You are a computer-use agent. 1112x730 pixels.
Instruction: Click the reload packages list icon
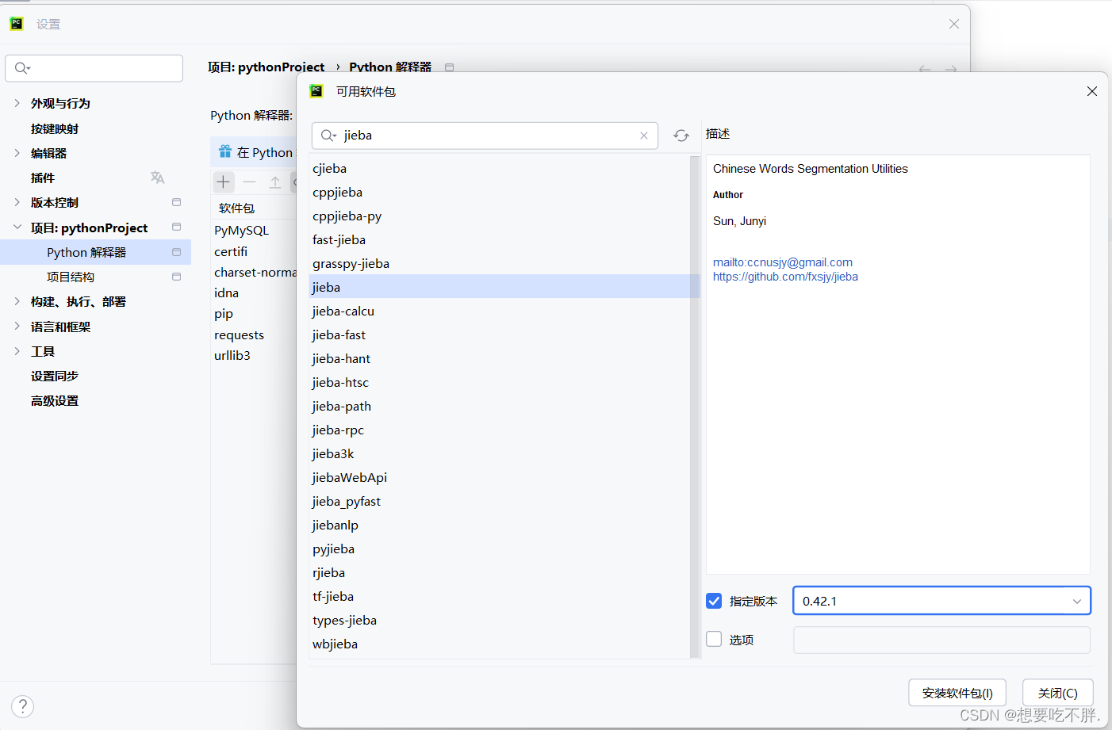pos(681,136)
